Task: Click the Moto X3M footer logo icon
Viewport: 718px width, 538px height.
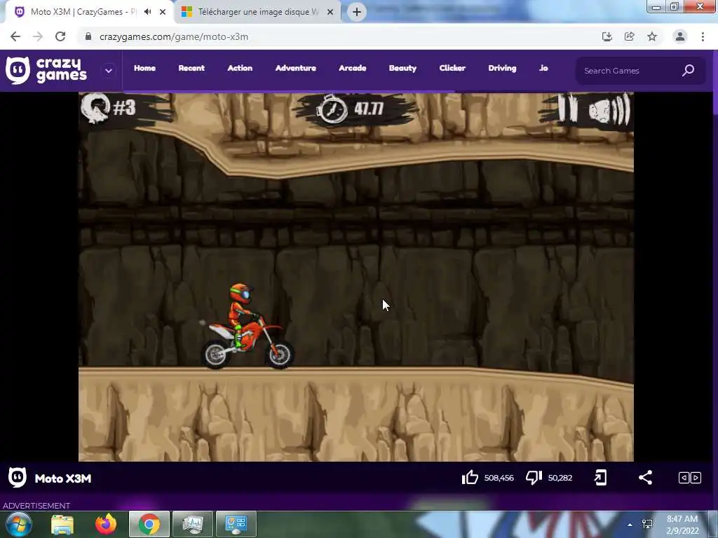Action: (18, 478)
